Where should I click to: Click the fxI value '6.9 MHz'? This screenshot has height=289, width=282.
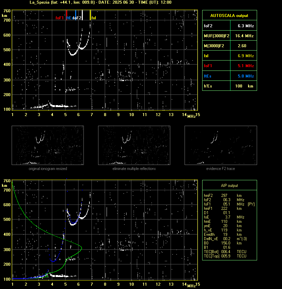coord(246,56)
